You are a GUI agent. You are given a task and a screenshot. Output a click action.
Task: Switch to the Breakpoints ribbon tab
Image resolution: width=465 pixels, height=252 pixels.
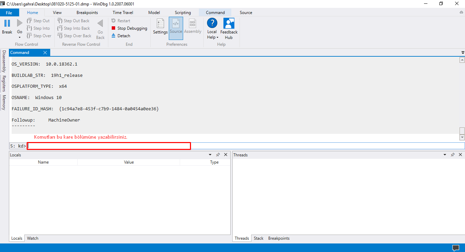click(x=87, y=13)
